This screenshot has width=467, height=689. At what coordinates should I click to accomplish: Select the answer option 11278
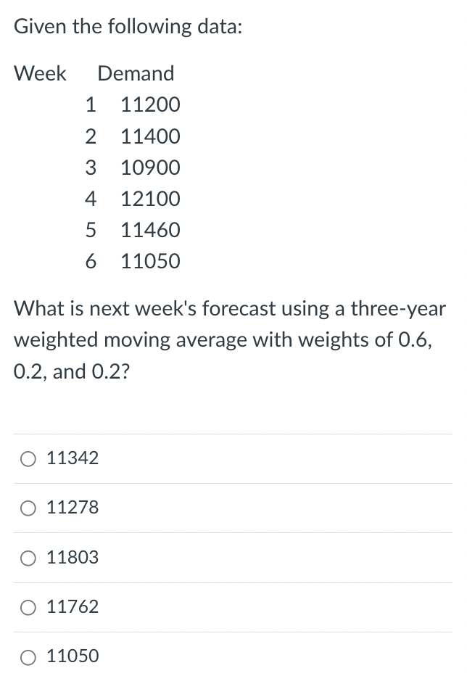coord(72,508)
